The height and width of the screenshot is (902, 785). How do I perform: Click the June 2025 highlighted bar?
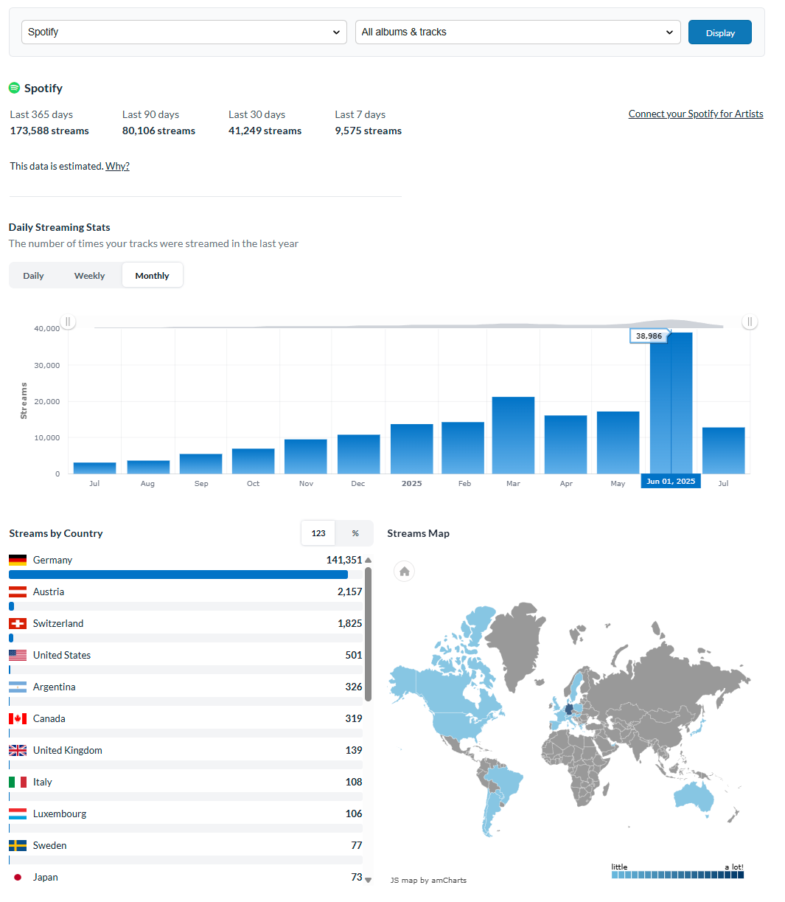click(671, 403)
